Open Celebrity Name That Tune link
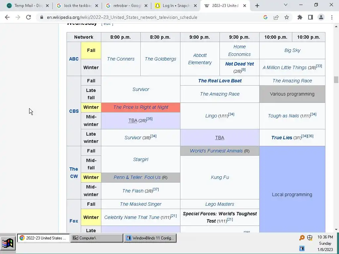 (132, 218)
